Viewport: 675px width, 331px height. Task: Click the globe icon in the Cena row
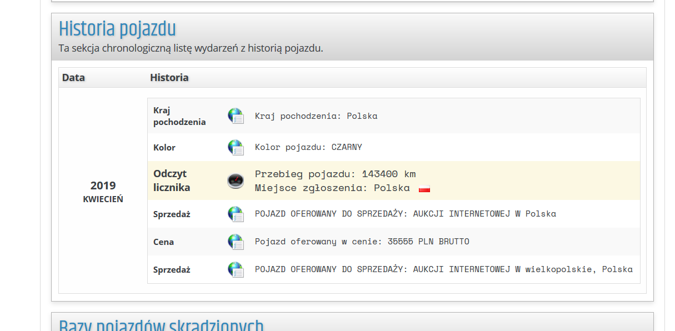click(236, 242)
